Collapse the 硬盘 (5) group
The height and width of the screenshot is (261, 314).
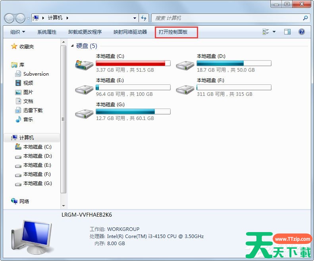(72, 46)
